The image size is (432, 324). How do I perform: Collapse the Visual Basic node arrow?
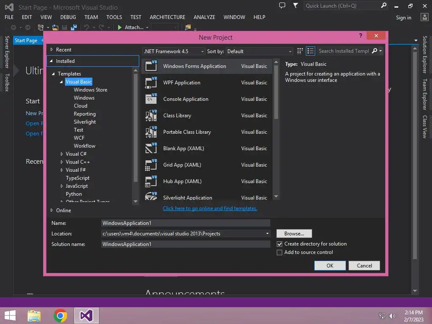[61, 82]
